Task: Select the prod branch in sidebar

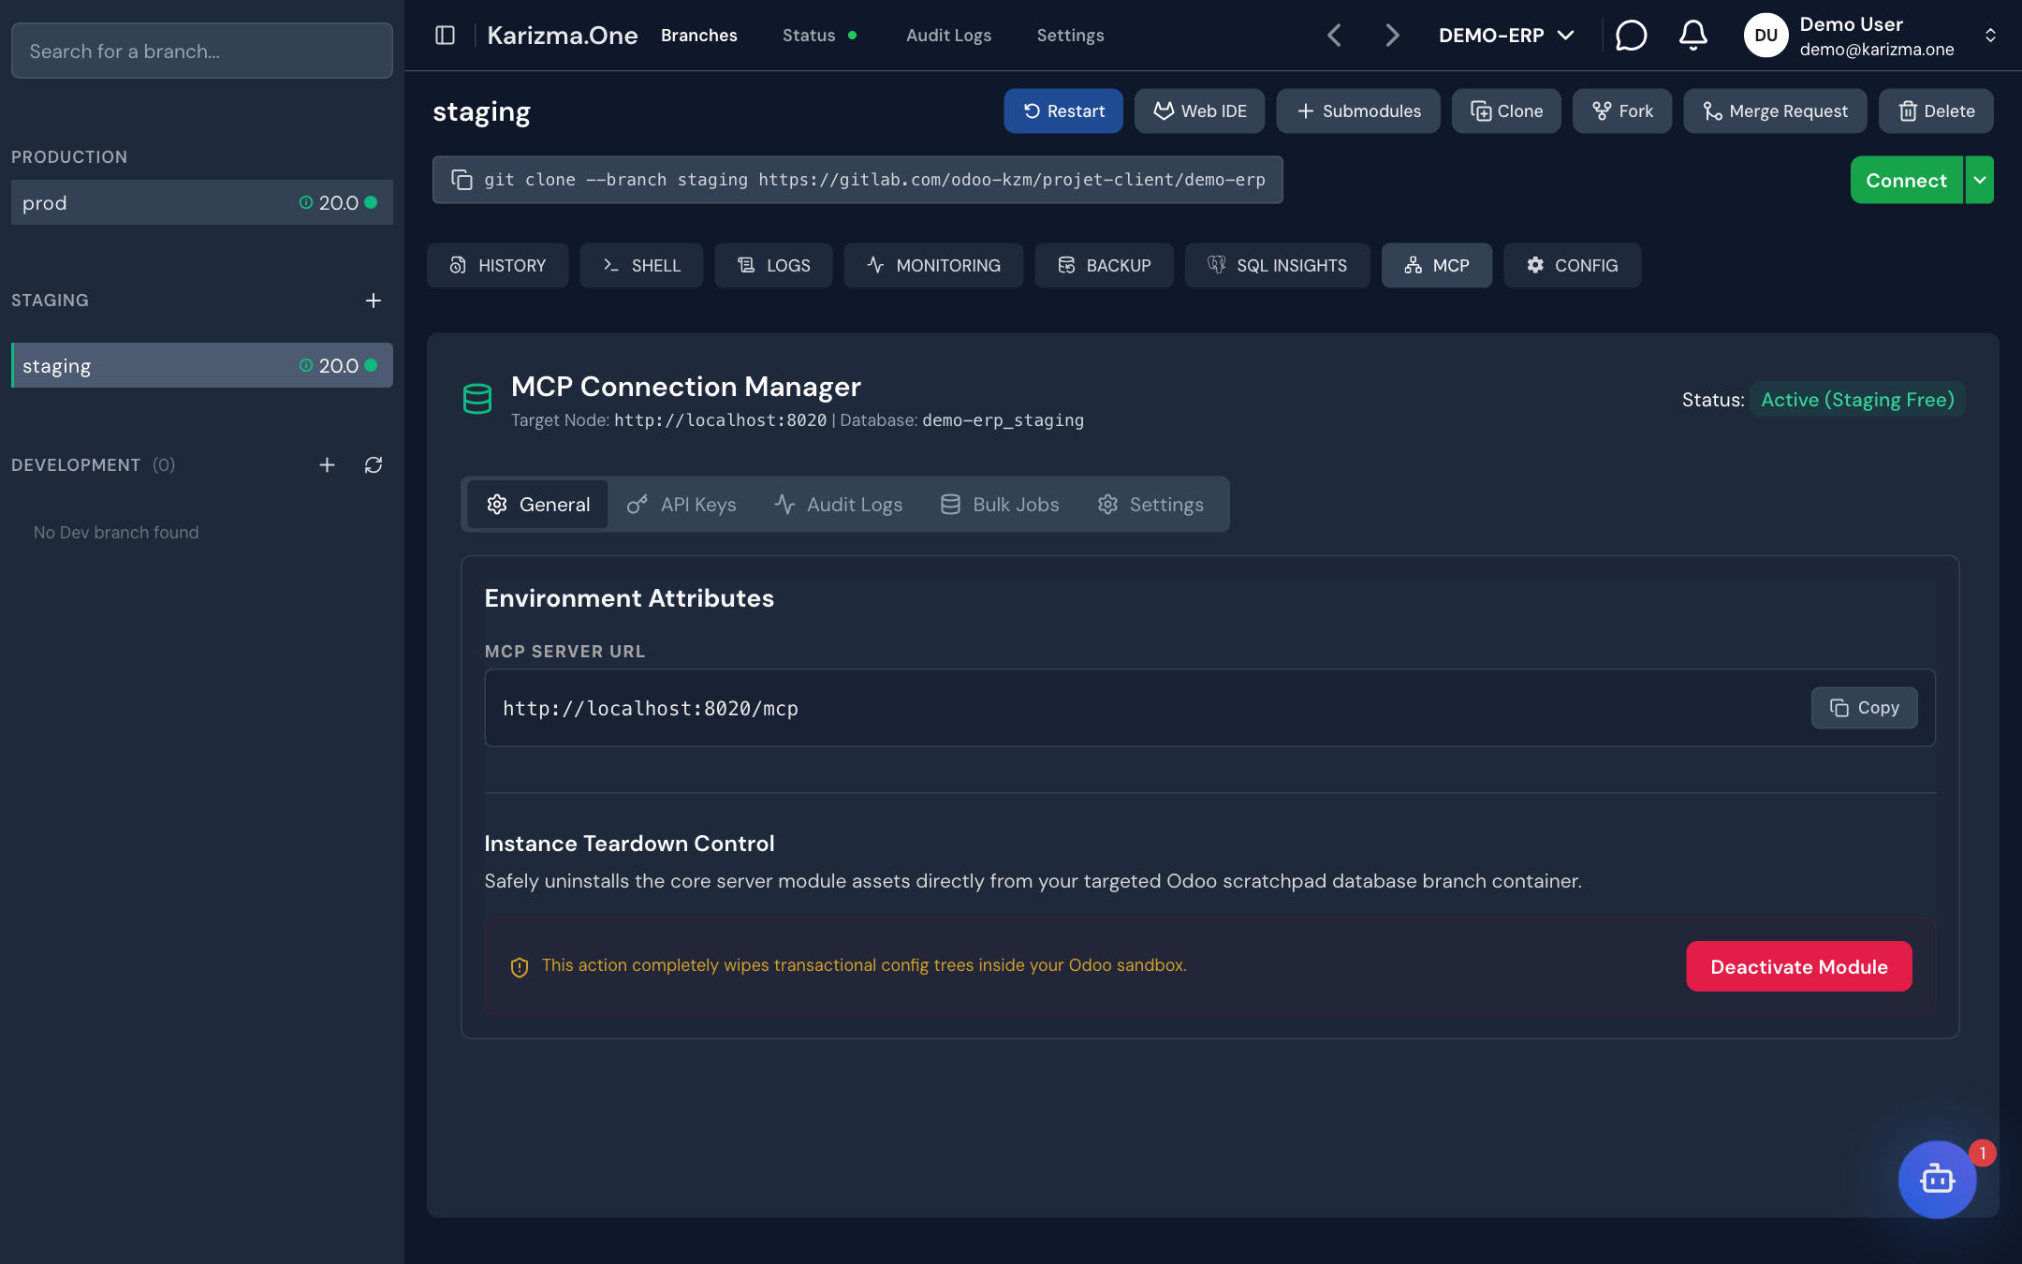Action: pyautogui.click(x=202, y=202)
